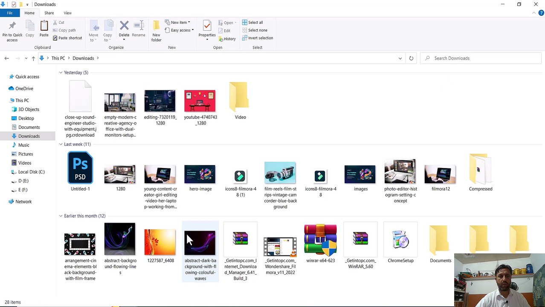Select the Video folder
Viewport: 545px width, 307px height.
tap(241, 101)
